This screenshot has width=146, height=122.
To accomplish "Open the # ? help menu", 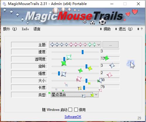I will pos(140,29).
